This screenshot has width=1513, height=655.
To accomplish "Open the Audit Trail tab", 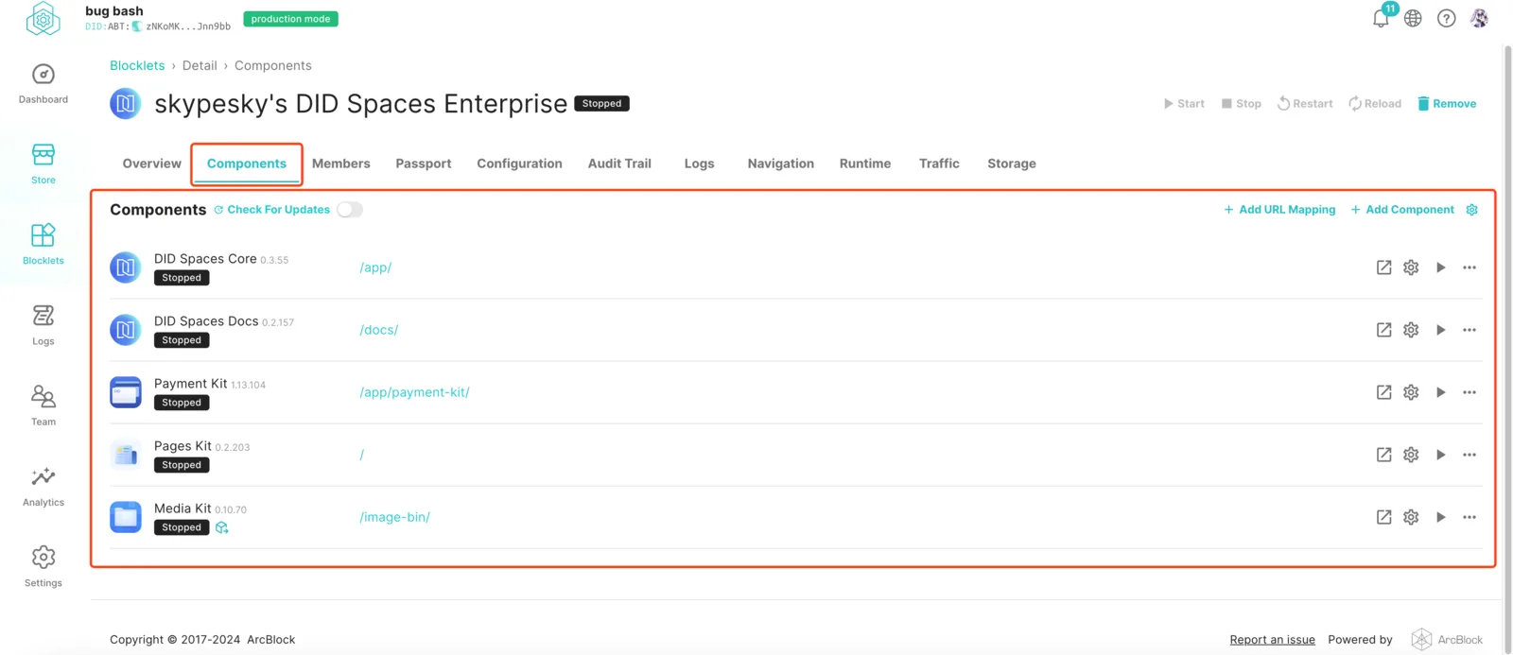I will (x=619, y=164).
